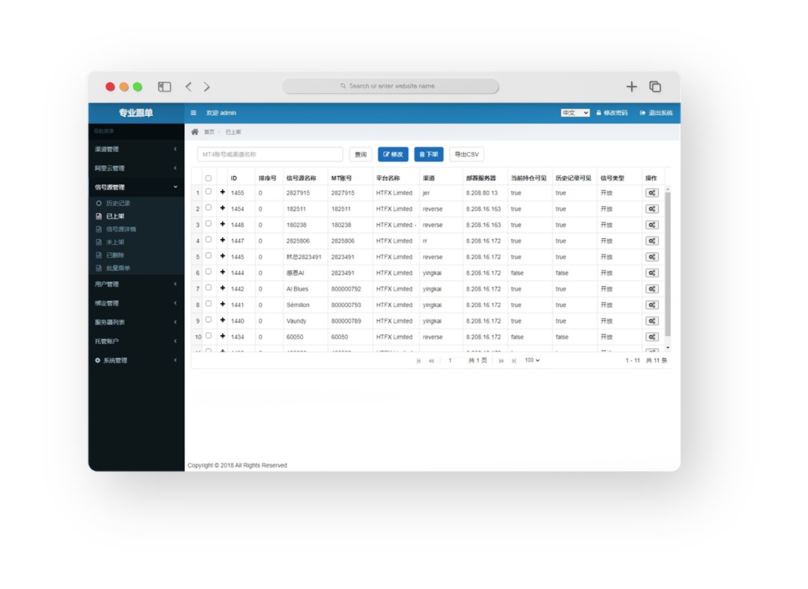Expand 阿里云管理 sidebar menu
This screenshot has width=808, height=589.
click(x=136, y=168)
